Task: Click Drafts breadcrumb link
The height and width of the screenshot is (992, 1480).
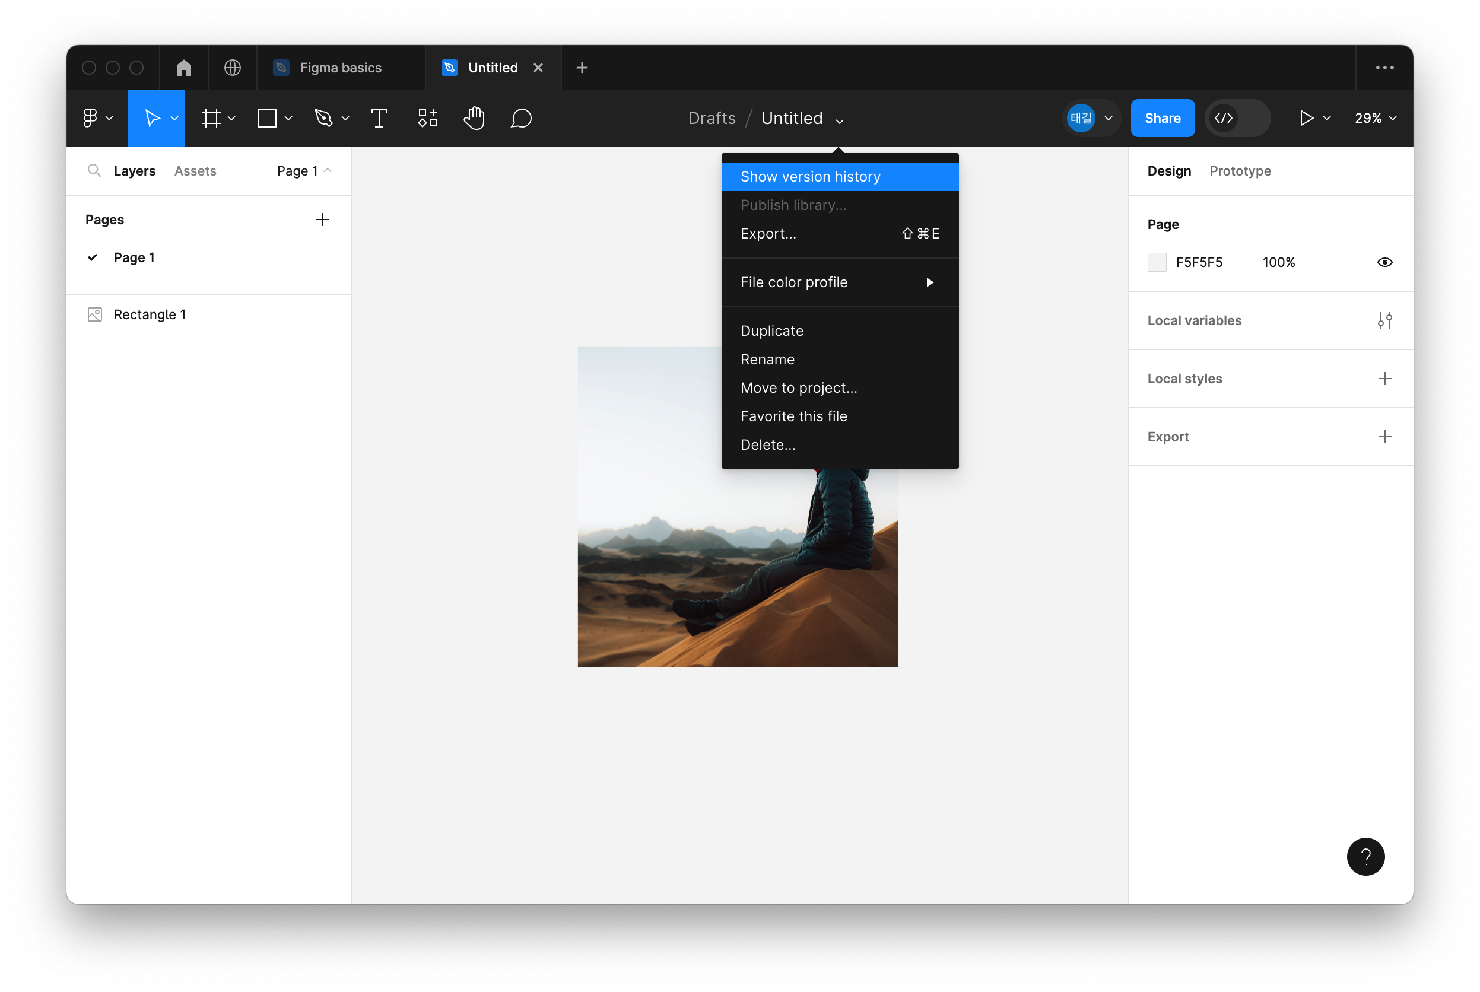Action: [711, 118]
